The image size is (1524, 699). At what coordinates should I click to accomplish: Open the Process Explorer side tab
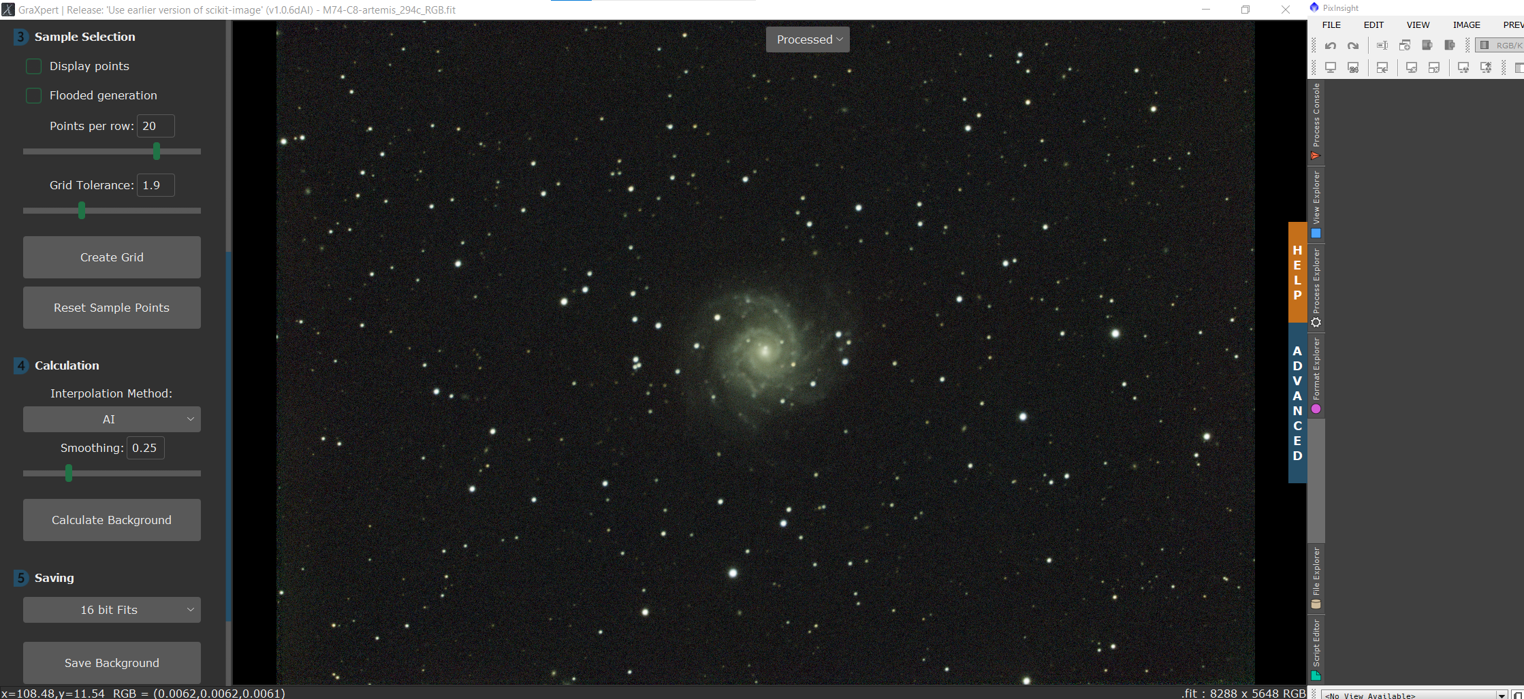click(1316, 288)
